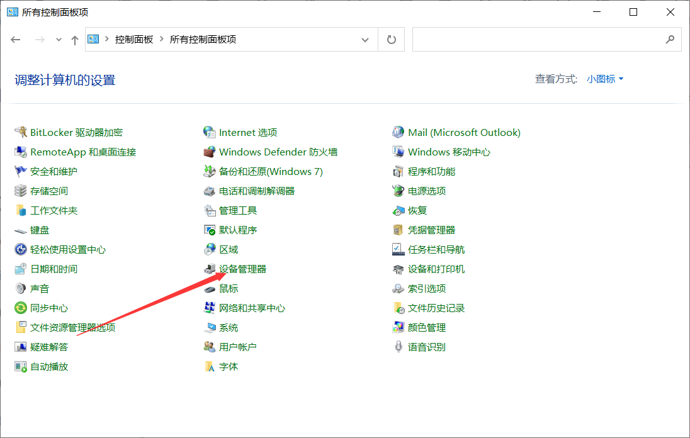Open the 文件历史记录 link
690x438 pixels.
tap(436, 308)
